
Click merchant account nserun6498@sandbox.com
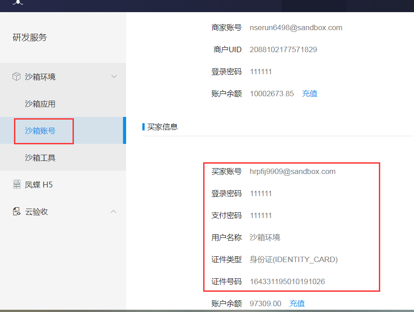click(296, 28)
